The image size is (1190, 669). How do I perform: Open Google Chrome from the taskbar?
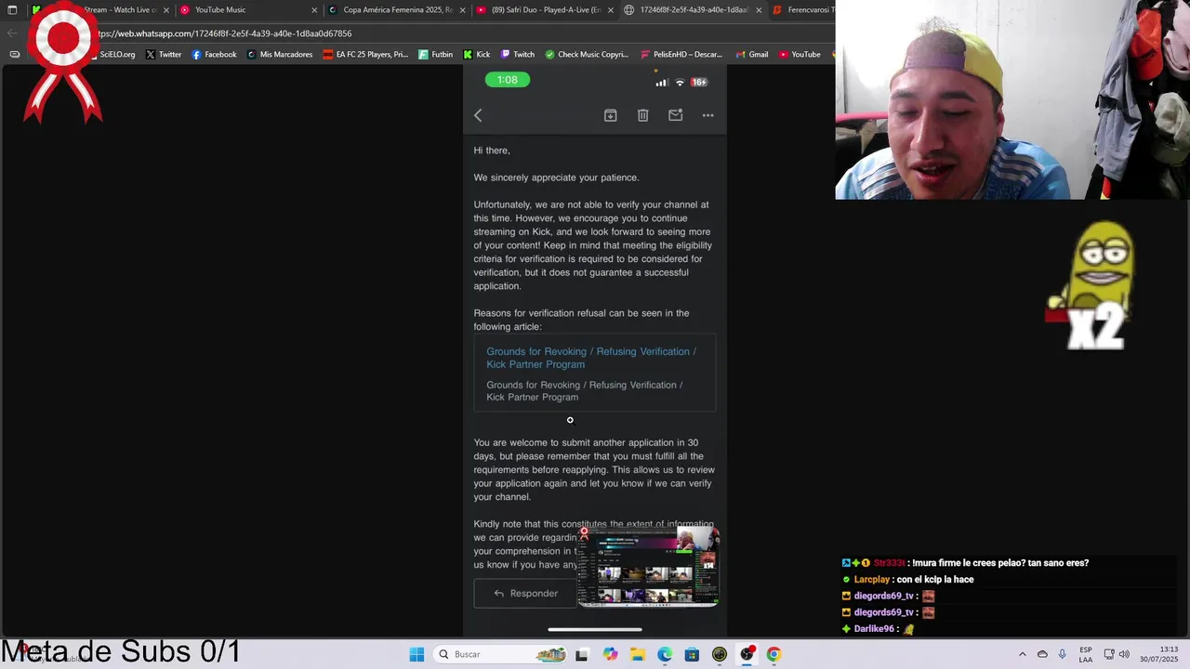pyautogui.click(x=773, y=654)
